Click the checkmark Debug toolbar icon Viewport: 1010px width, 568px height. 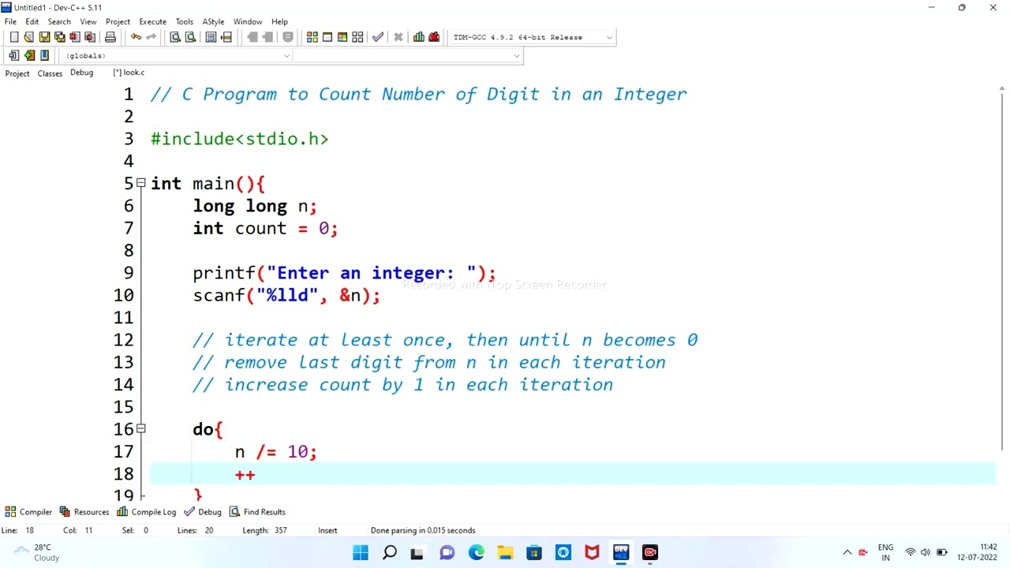point(378,37)
